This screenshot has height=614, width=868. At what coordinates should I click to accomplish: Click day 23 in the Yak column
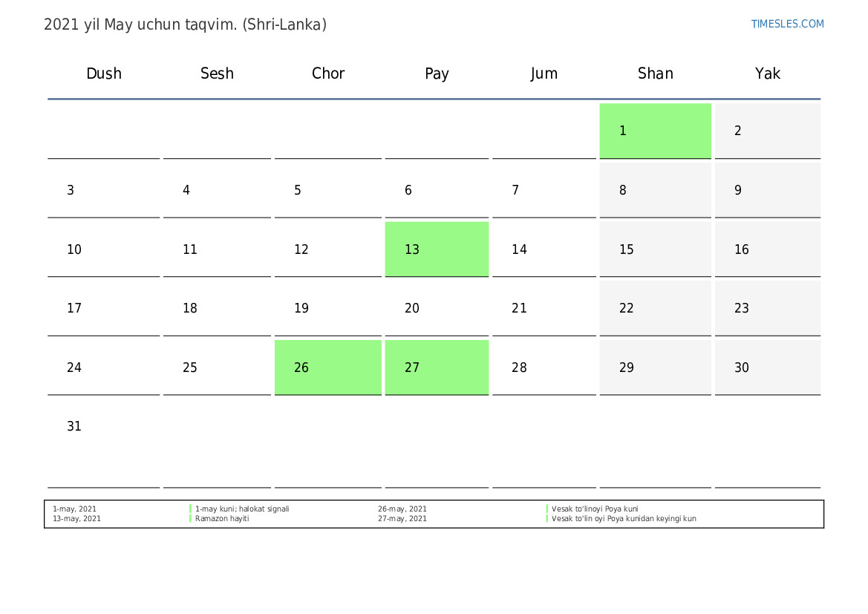[767, 308]
